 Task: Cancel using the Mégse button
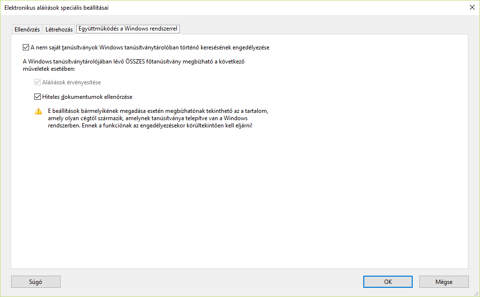pyautogui.click(x=444, y=282)
